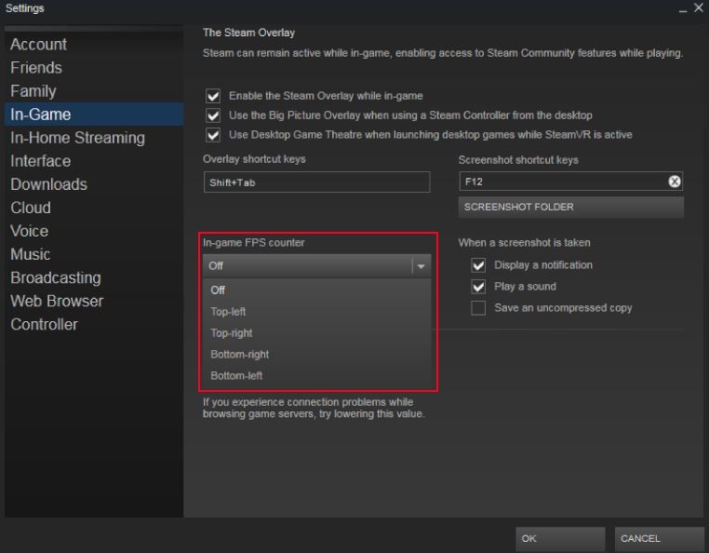Toggle Enable the Steam Overlay while in-game
Image resolution: width=709 pixels, height=553 pixels.
point(213,96)
